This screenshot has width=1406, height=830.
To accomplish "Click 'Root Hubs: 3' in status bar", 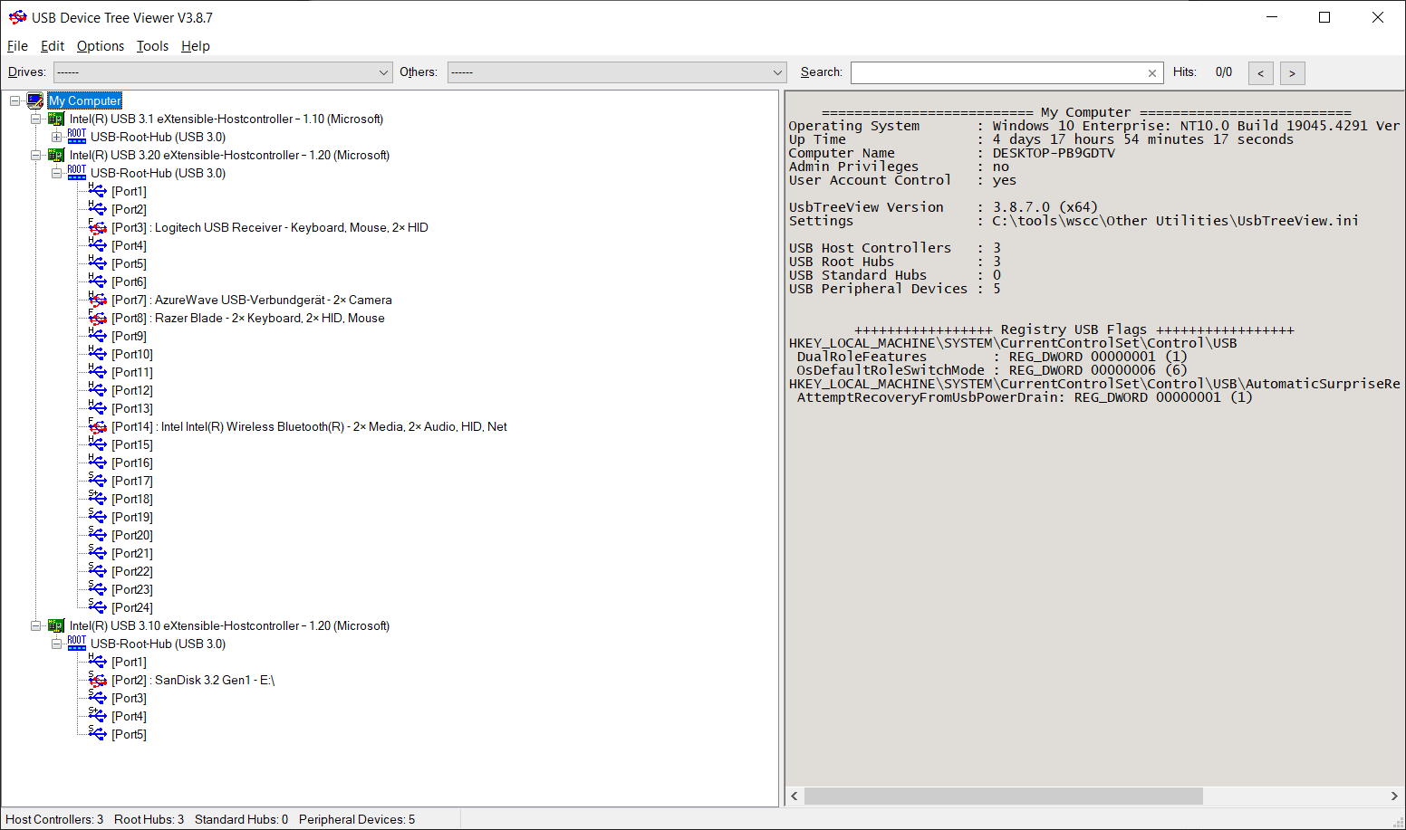I will 149,819.
